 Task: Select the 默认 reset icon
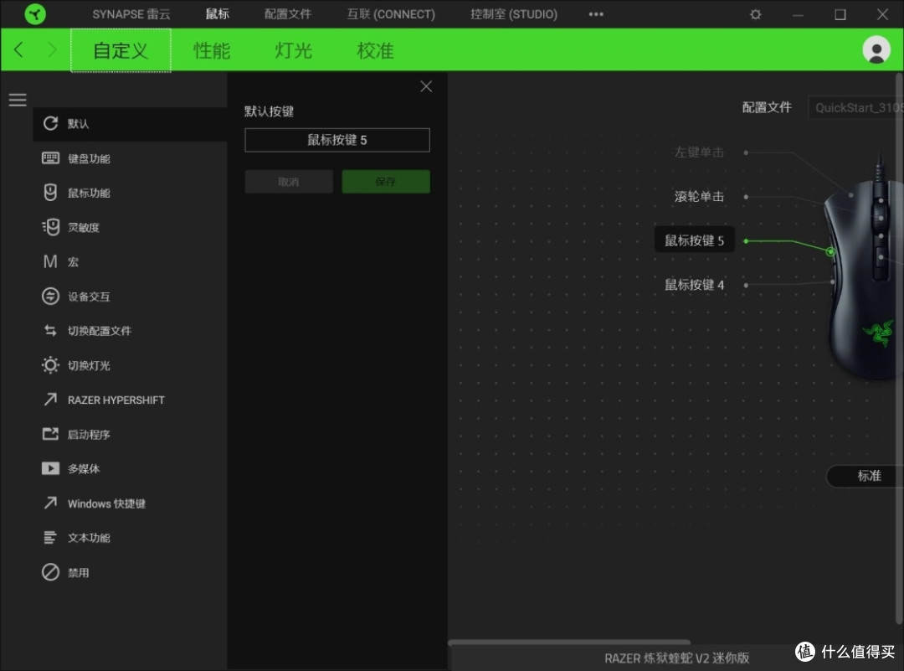51,123
